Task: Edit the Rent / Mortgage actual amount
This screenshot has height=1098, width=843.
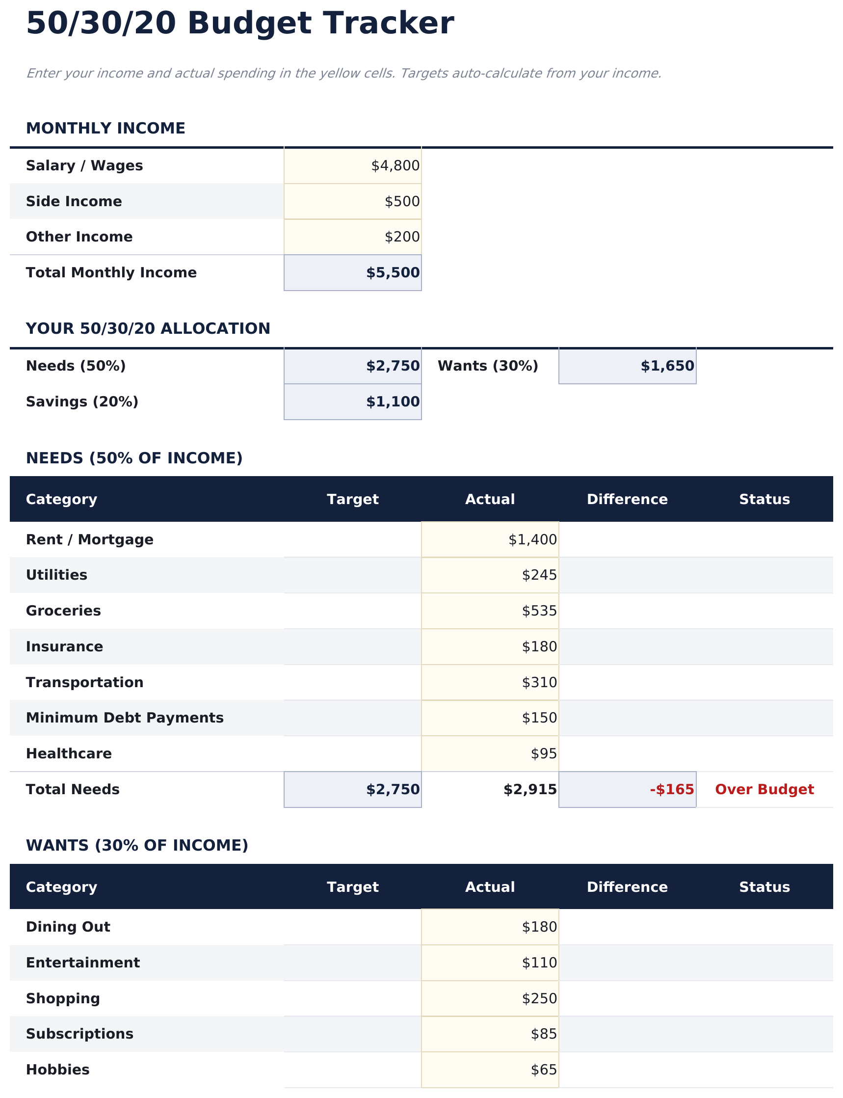Action: coord(490,539)
